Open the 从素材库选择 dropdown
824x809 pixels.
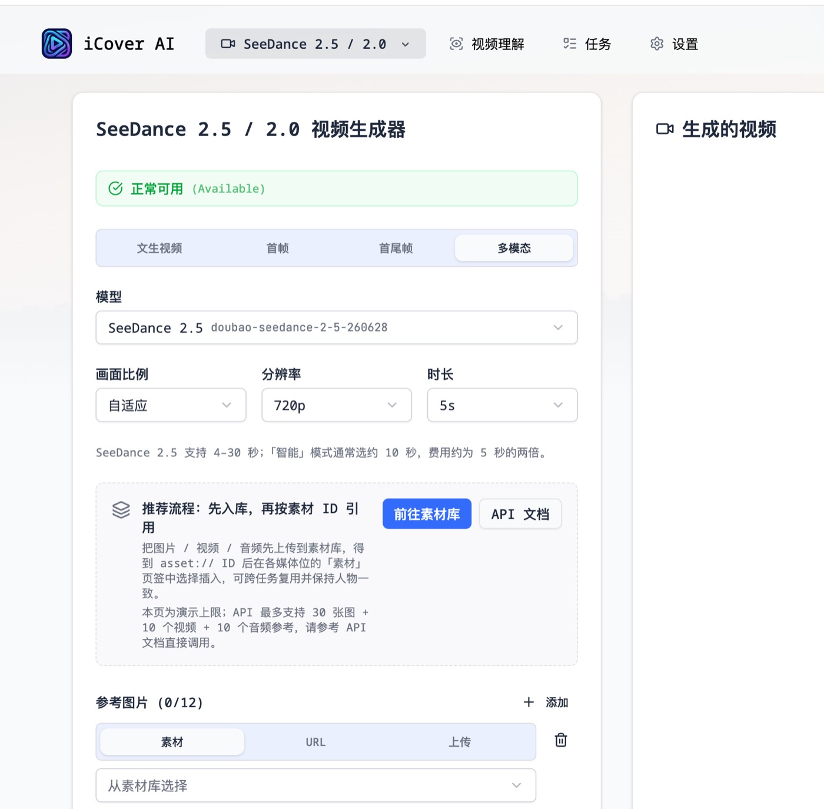pyautogui.click(x=315, y=785)
